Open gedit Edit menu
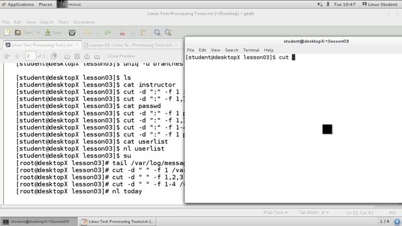 pyautogui.click(x=18, y=22)
